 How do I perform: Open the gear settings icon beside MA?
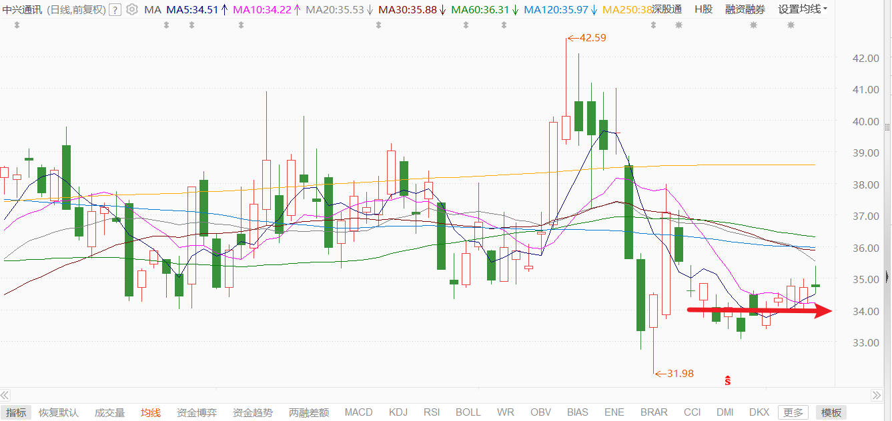tap(132, 9)
